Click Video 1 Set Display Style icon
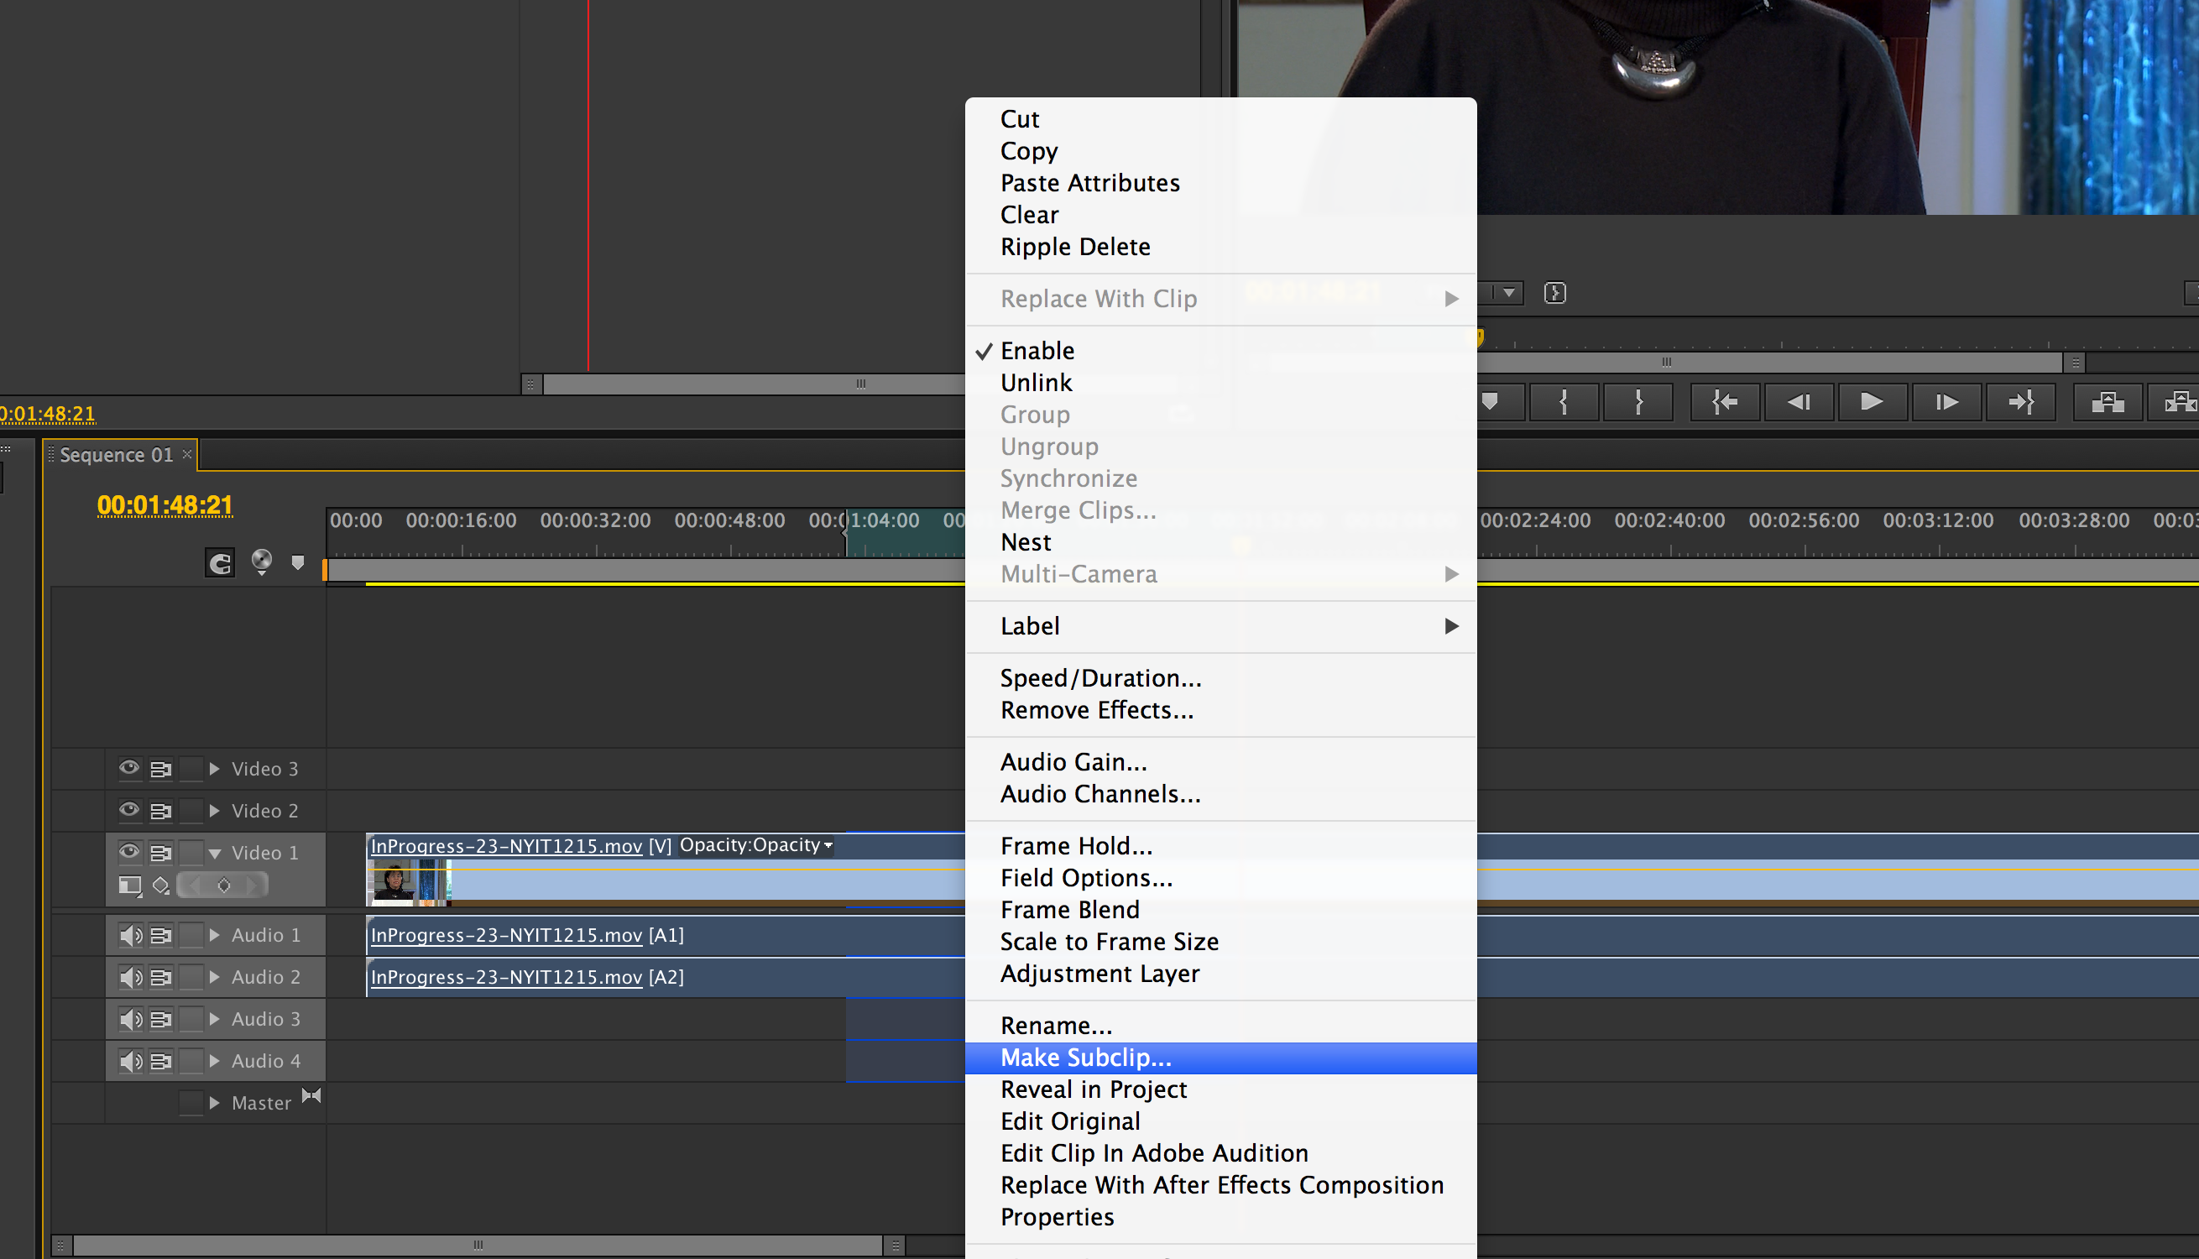 tap(129, 885)
